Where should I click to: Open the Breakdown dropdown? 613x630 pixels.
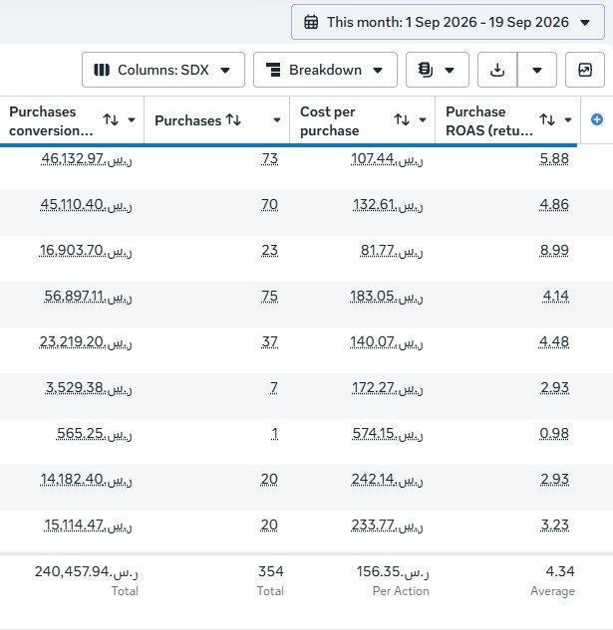point(325,70)
